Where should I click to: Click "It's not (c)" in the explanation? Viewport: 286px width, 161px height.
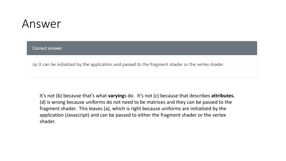[x=148, y=96]
